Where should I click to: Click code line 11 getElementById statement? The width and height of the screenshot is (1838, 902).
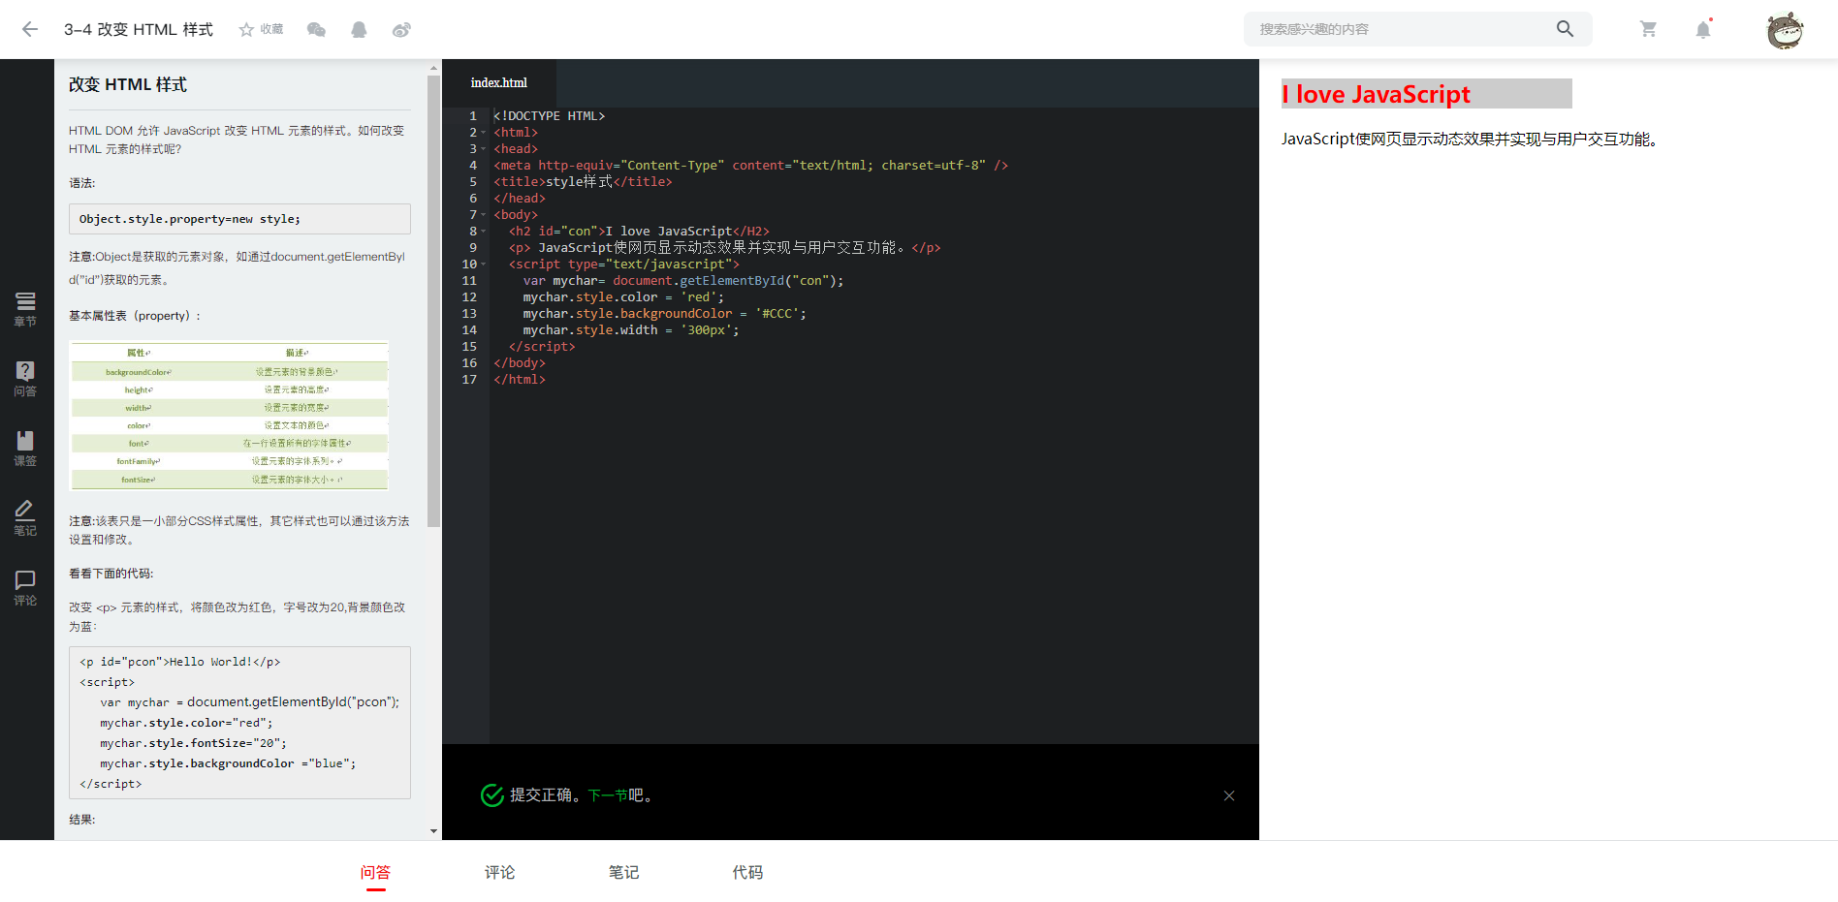click(x=683, y=281)
